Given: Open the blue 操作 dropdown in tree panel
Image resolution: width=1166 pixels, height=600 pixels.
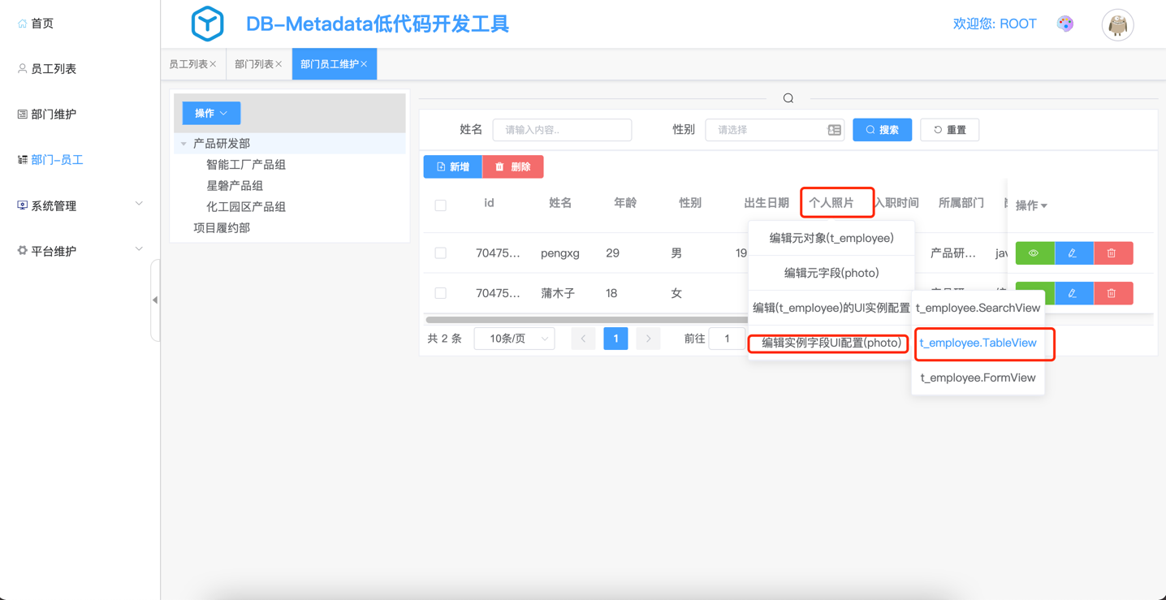Looking at the screenshot, I should click(x=211, y=113).
